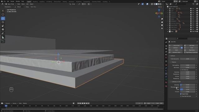199x112 pixels.
Task: Select the Transform tool in left toolbar
Action: click(x=3, y=29)
